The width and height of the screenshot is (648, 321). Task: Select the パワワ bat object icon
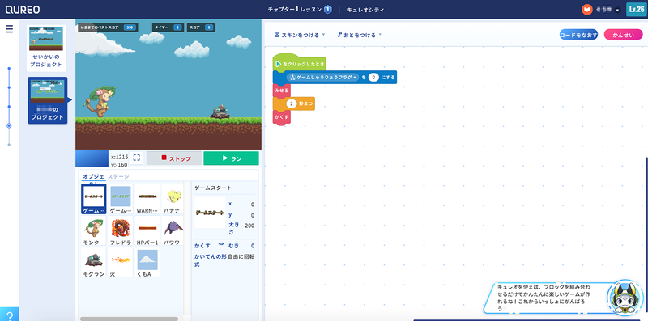[172, 231]
